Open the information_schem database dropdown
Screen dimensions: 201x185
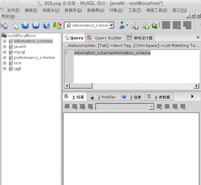(111, 25)
